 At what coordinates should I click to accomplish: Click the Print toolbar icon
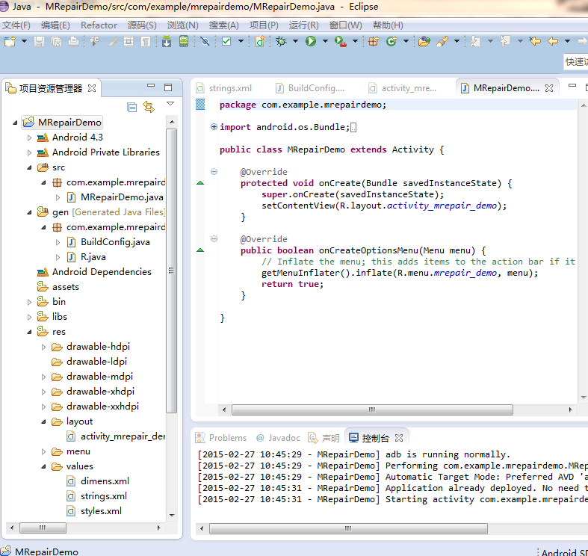click(x=73, y=41)
